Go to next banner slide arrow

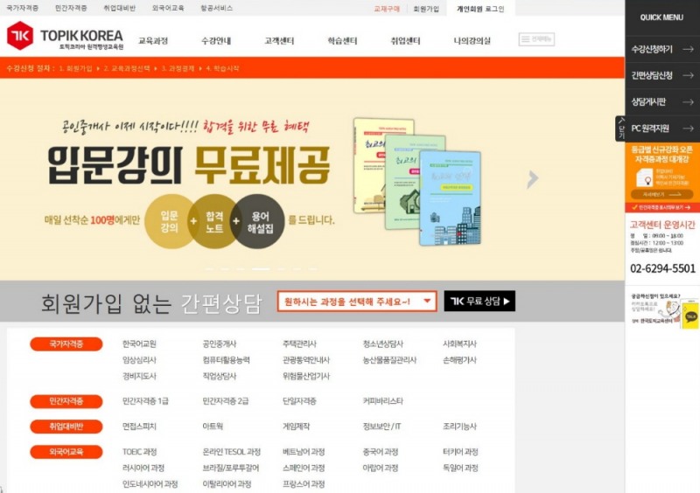coord(532,179)
